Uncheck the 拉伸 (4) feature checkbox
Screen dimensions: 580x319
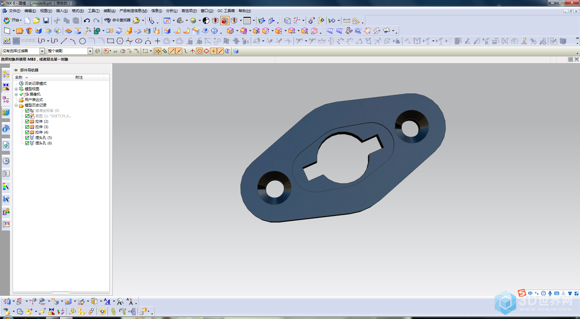[x=27, y=132]
